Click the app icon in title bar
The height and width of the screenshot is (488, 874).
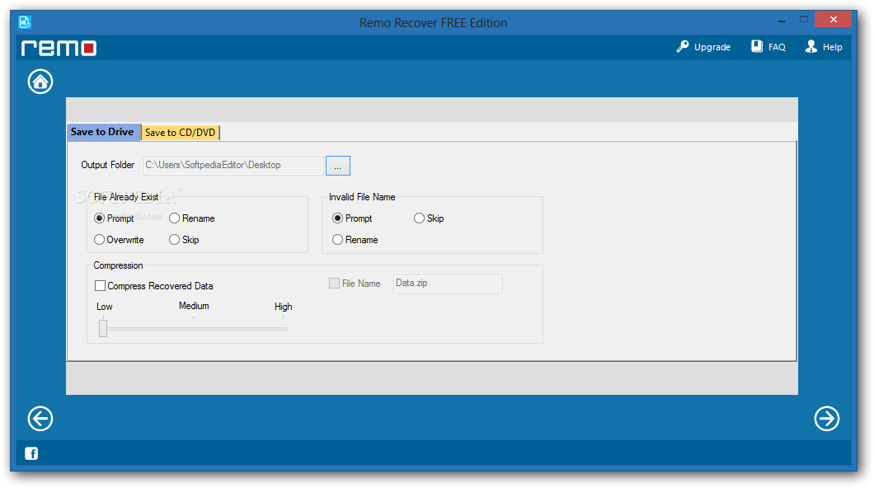coord(25,22)
